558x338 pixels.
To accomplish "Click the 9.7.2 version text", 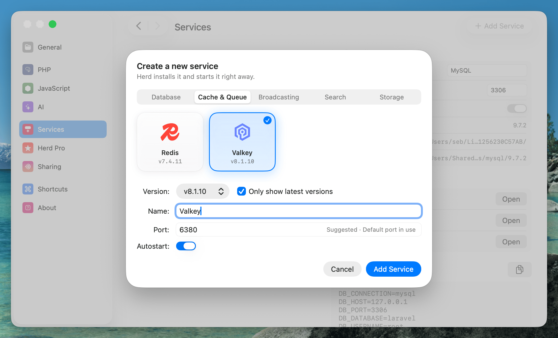I will [519, 125].
